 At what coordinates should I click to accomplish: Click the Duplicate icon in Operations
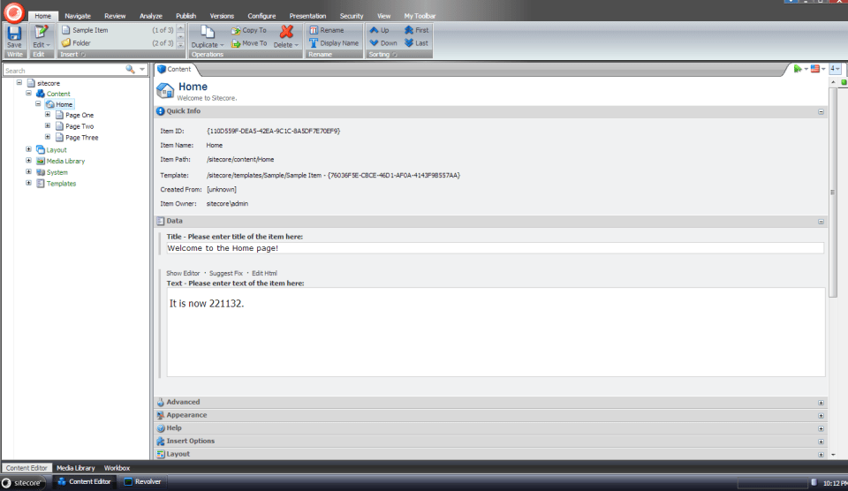(x=202, y=32)
